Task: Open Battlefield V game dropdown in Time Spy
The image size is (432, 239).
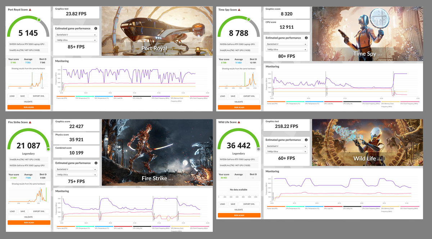Action: 287,44
